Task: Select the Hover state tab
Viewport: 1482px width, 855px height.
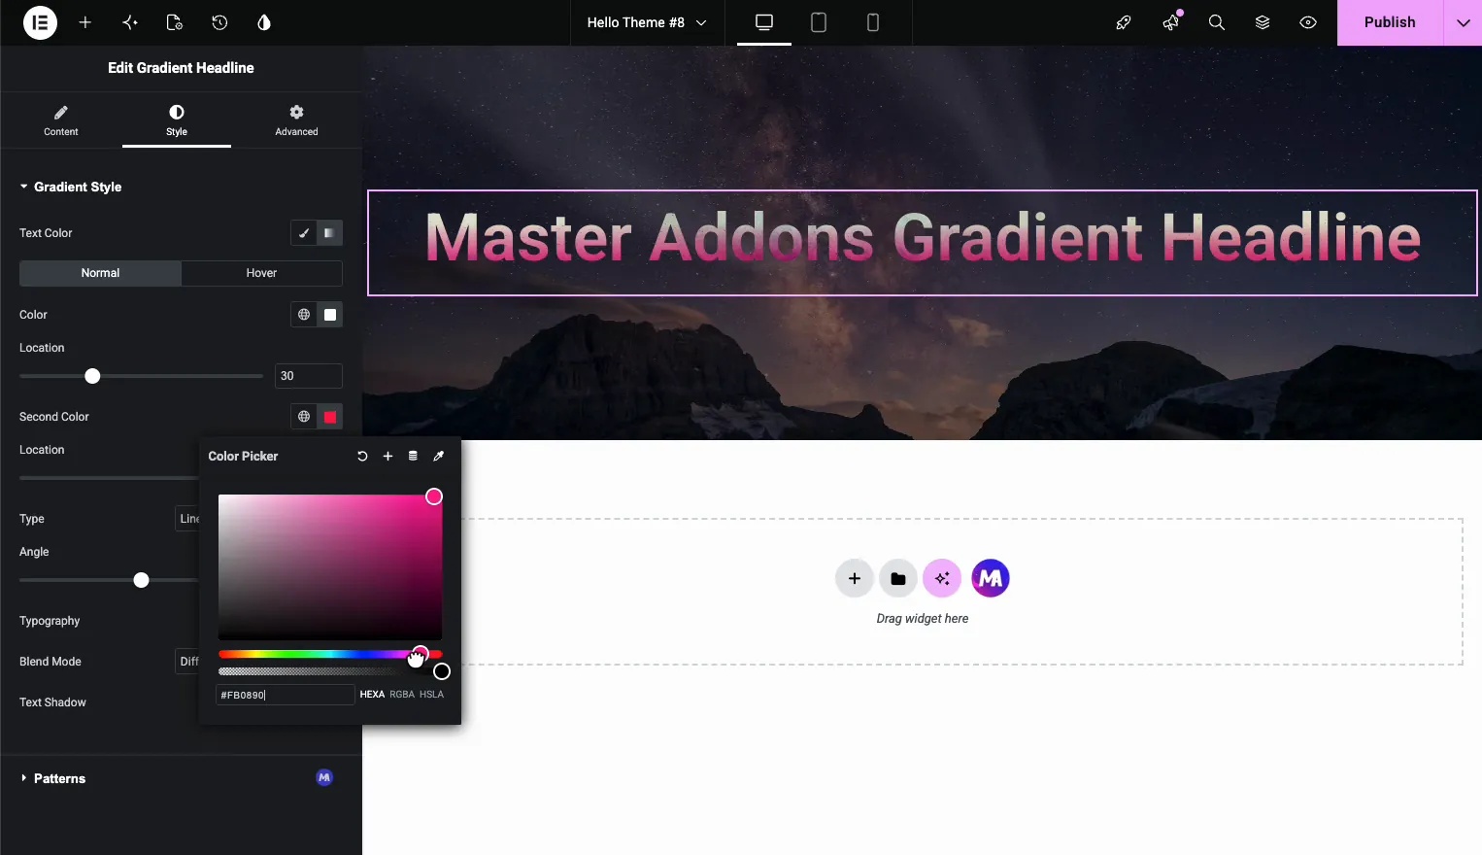Action: coord(261,273)
